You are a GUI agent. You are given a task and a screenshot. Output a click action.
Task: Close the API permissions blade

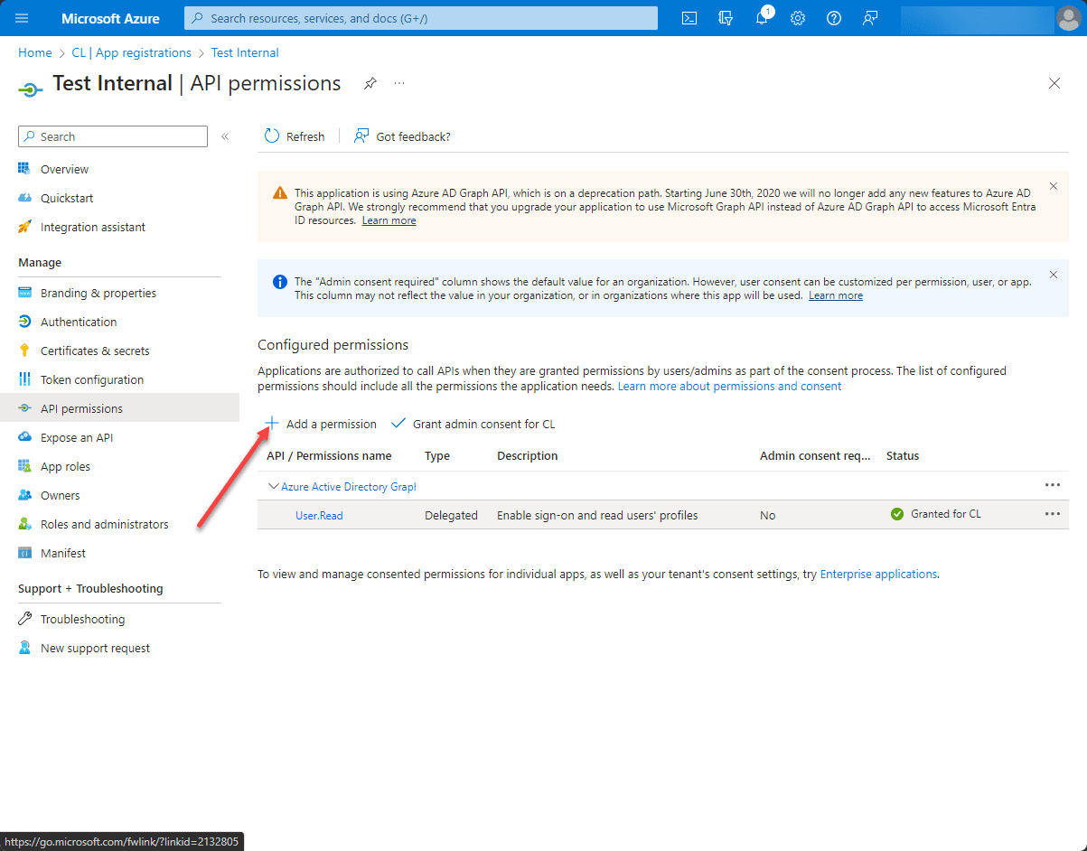[1054, 83]
